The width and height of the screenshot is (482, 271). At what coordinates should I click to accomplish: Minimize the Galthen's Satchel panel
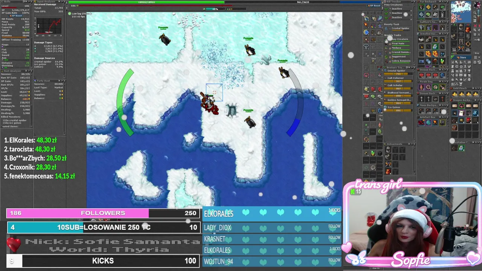(x=445, y=22)
